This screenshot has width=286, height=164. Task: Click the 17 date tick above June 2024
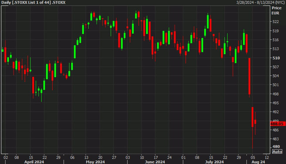click(x=155, y=158)
